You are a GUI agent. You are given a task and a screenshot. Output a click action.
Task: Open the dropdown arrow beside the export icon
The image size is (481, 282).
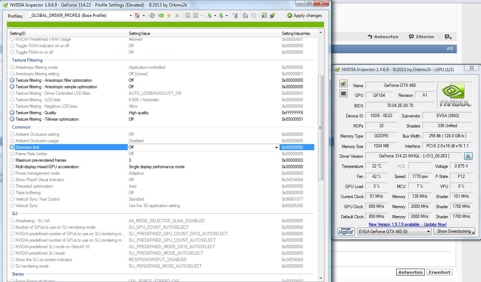[x=215, y=15]
